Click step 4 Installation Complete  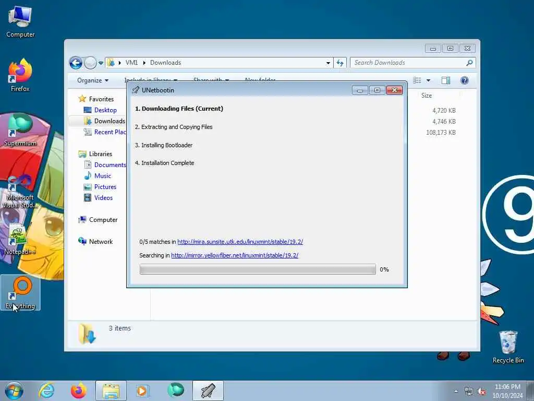click(x=164, y=163)
